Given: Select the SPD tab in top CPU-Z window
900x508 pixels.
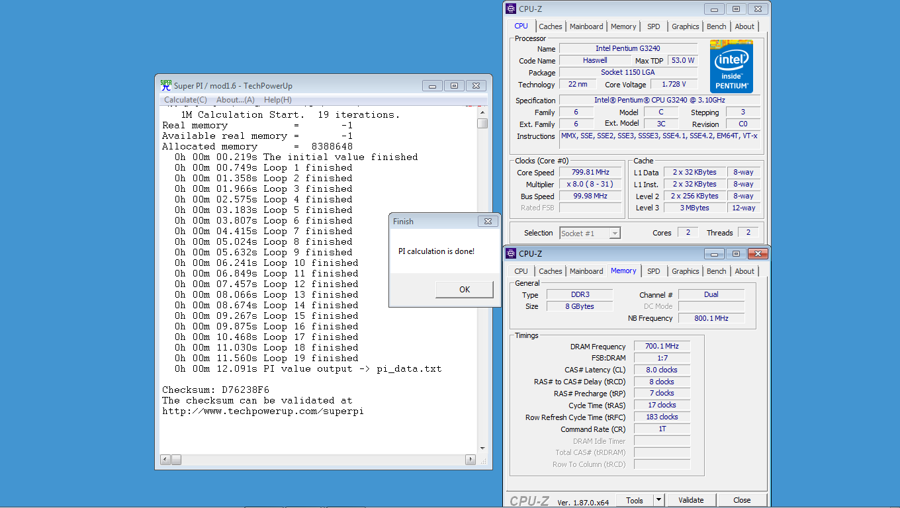Looking at the screenshot, I should pyautogui.click(x=653, y=27).
